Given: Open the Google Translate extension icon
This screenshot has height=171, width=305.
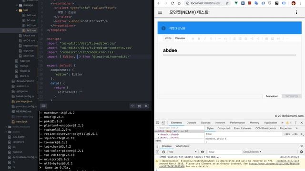Looking at the screenshot, I should point(256,3).
